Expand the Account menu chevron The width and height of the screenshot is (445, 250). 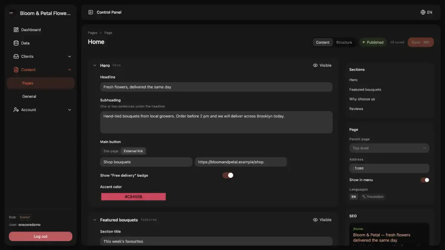click(69, 110)
